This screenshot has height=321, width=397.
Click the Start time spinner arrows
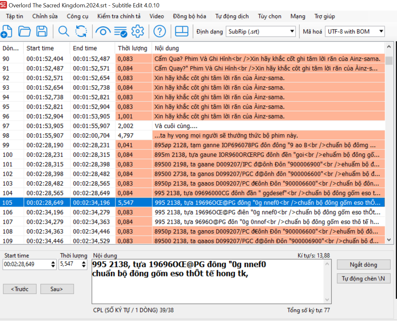click(x=53, y=264)
